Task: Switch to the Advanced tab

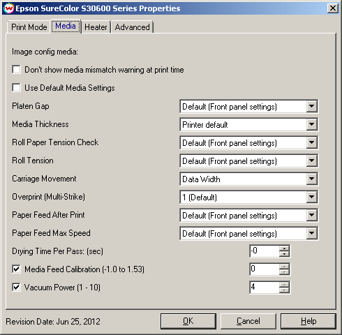Action: tap(132, 27)
